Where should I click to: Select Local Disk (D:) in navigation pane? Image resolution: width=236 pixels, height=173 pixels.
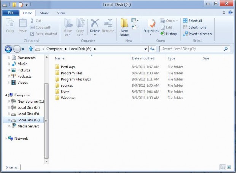point(28,107)
